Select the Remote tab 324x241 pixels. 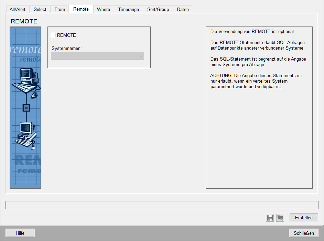(x=81, y=9)
